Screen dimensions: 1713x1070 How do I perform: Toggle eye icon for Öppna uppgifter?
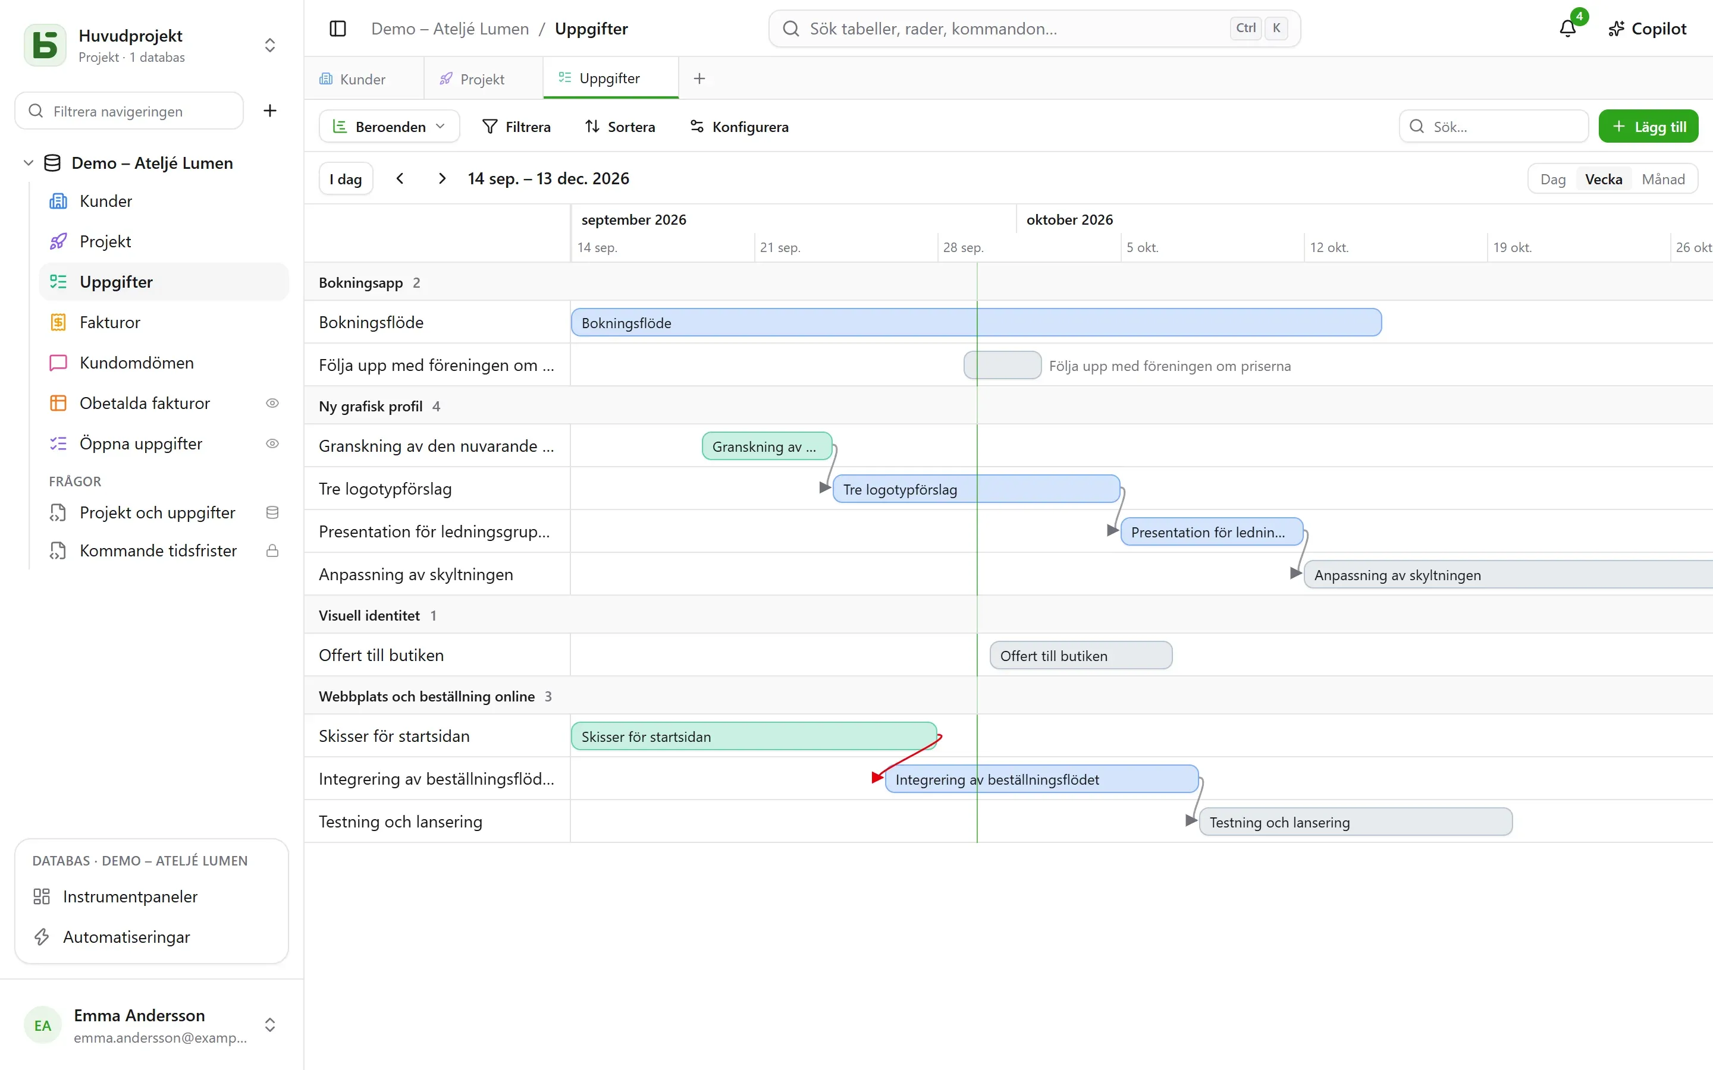[x=272, y=443]
